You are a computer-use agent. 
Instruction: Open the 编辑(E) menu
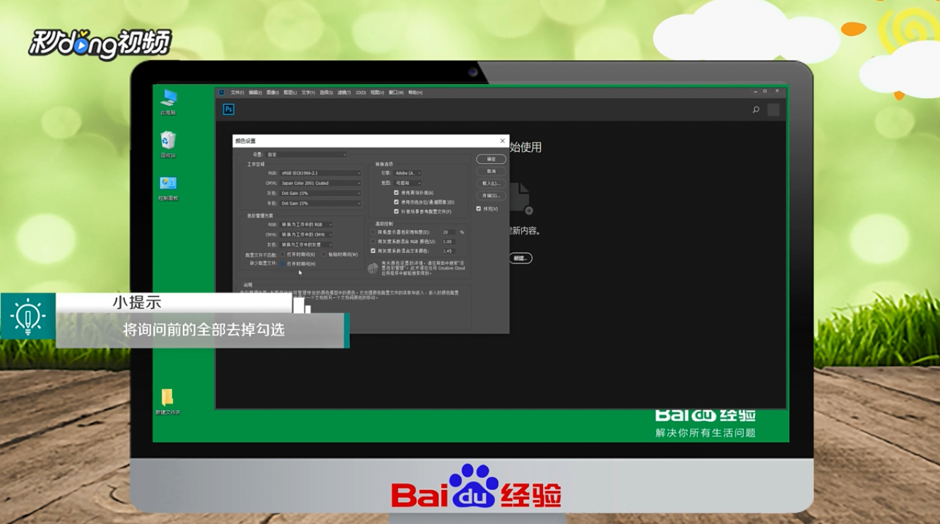255,93
